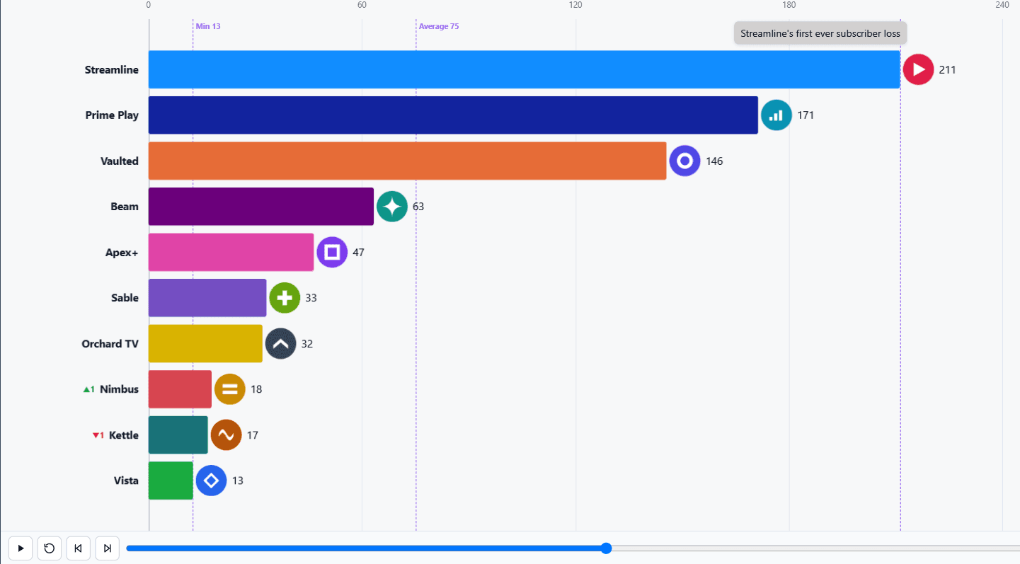This screenshot has width=1020, height=564.
Task: Click the Vaulted row label
Action: coord(120,161)
